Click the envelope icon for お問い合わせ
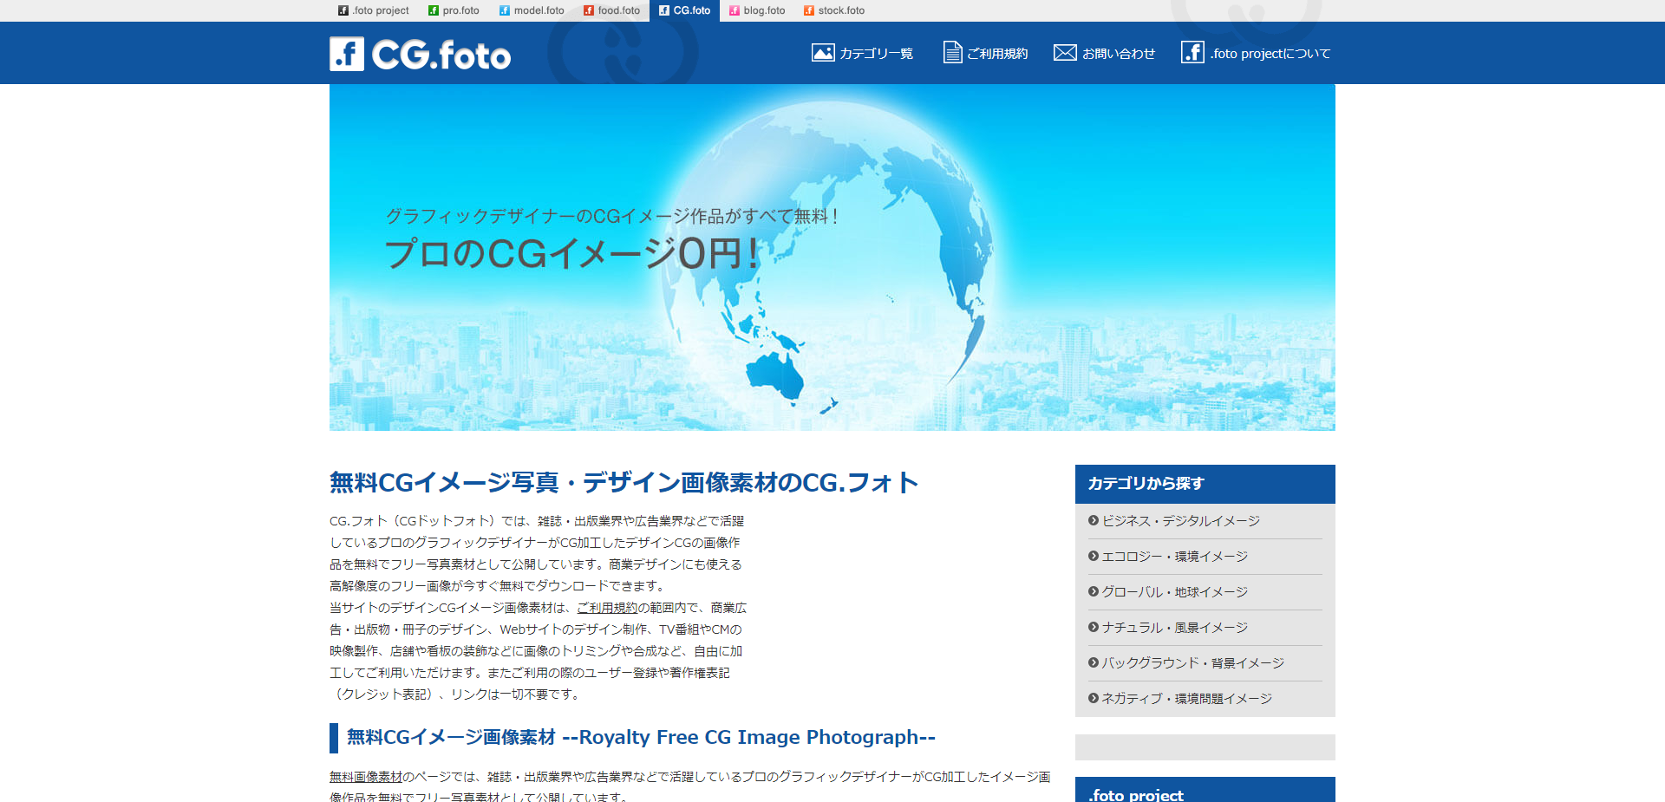 [x=1064, y=52]
